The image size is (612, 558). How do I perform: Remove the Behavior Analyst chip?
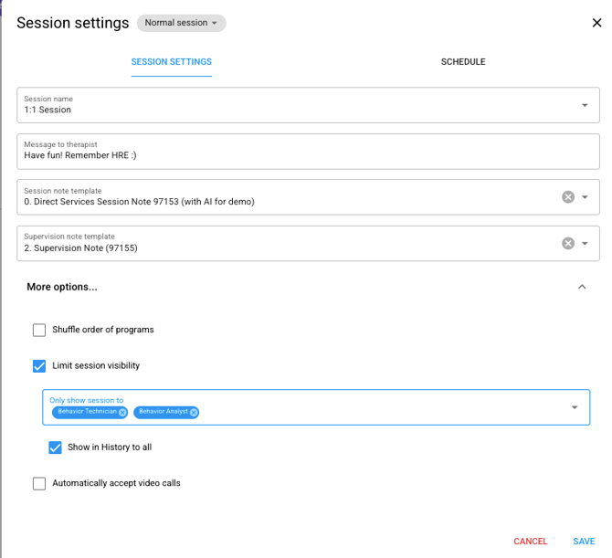[x=194, y=412]
